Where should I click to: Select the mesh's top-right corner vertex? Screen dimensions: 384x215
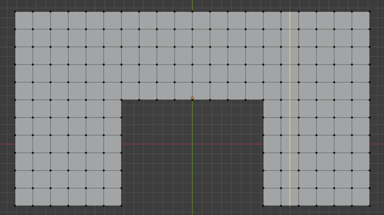click(x=370, y=12)
